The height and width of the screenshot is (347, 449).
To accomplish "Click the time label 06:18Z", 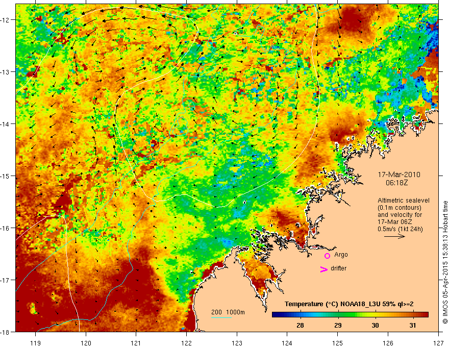I will 396,183.
